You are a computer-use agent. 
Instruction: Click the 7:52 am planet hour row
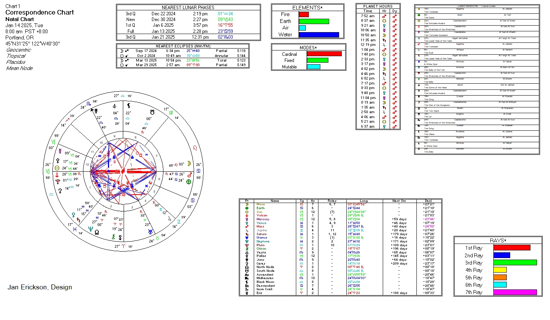point(378,16)
